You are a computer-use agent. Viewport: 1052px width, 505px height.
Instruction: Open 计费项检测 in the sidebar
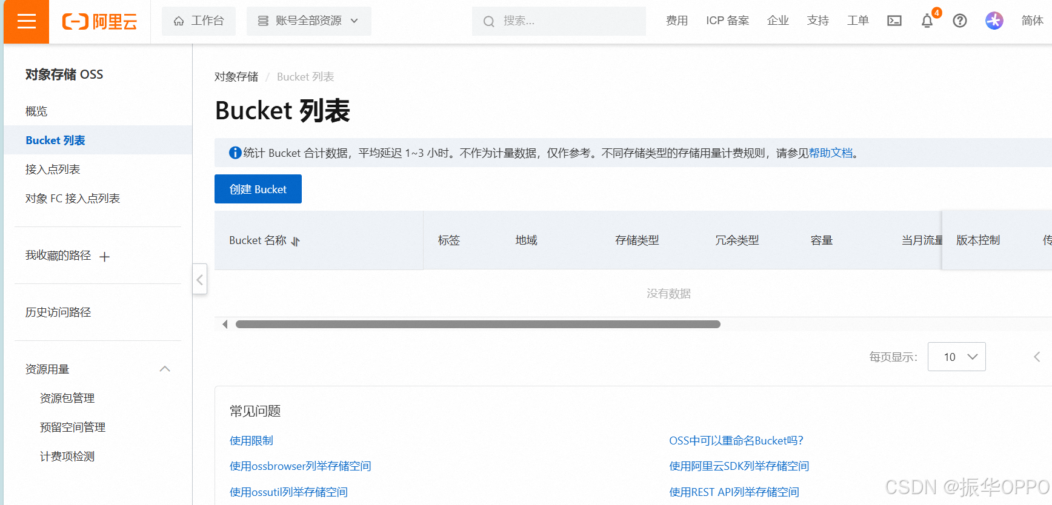pyautogui.click(x=67, y=457)
